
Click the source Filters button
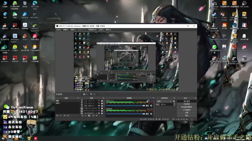click(93, 94)
